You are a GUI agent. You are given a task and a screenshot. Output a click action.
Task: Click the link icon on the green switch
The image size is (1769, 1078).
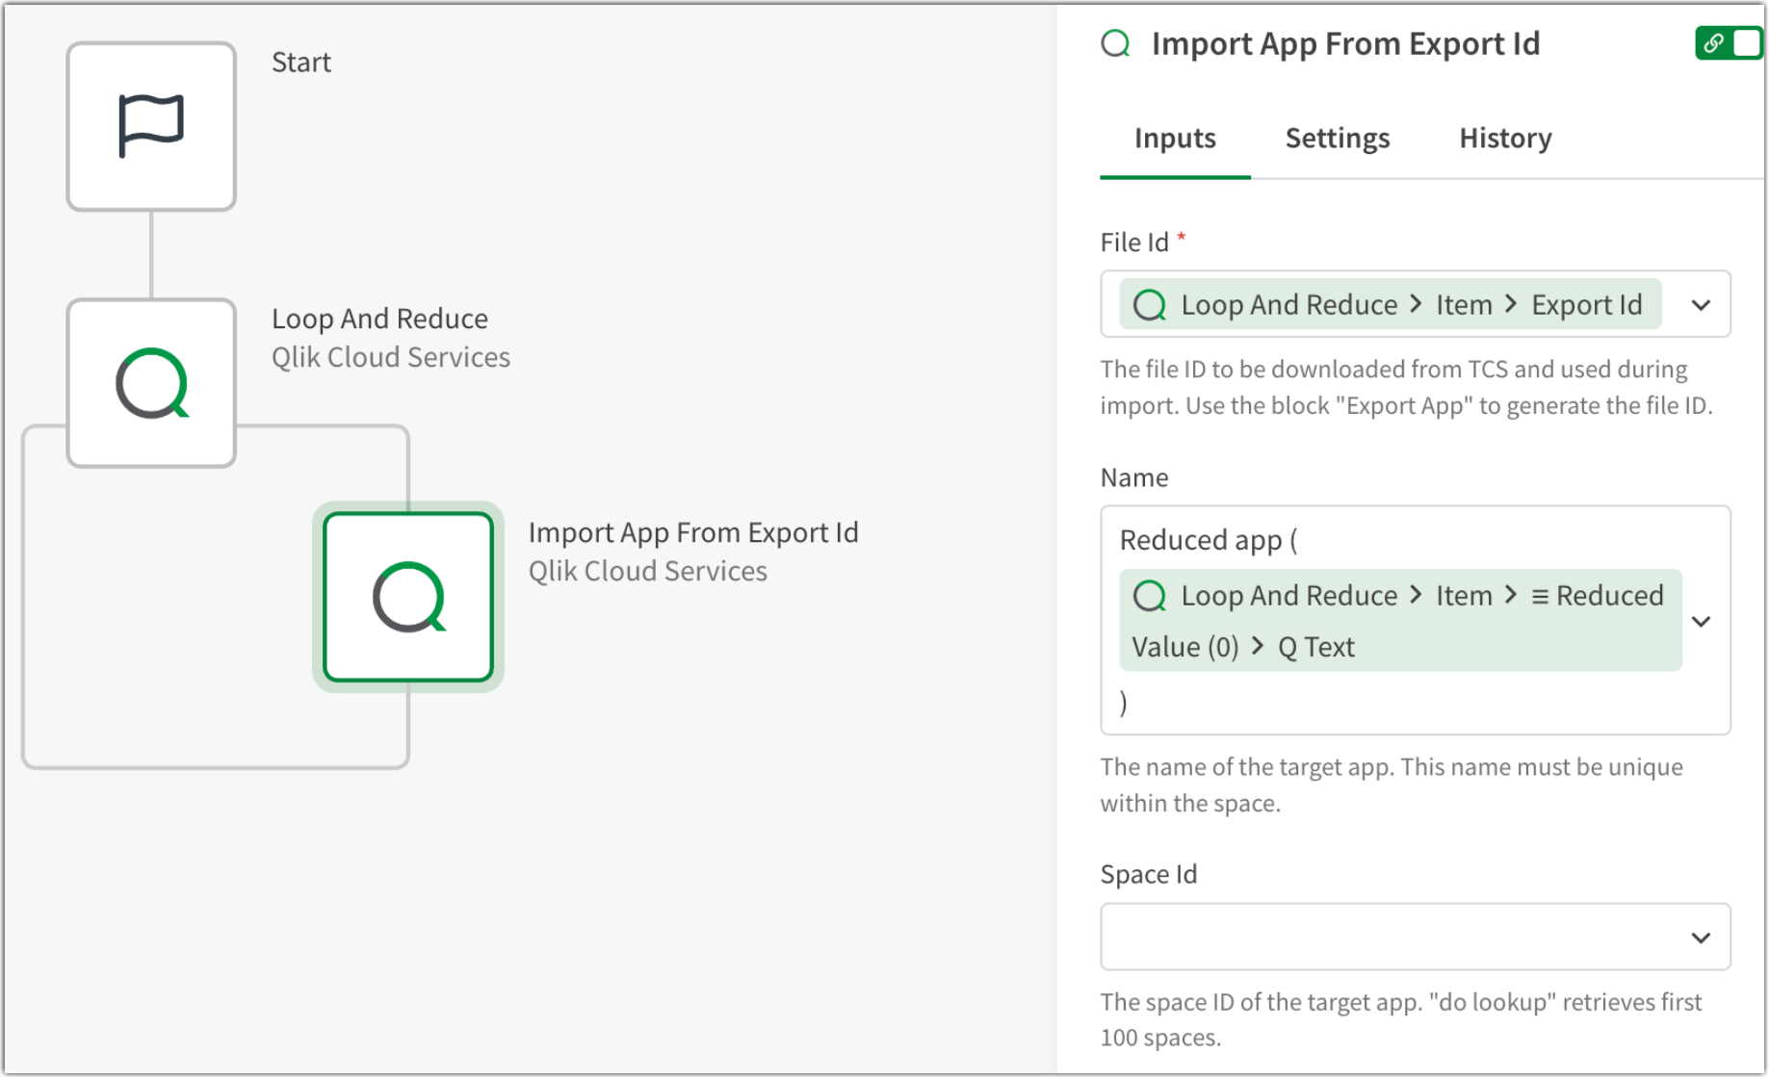(1713, 42)
